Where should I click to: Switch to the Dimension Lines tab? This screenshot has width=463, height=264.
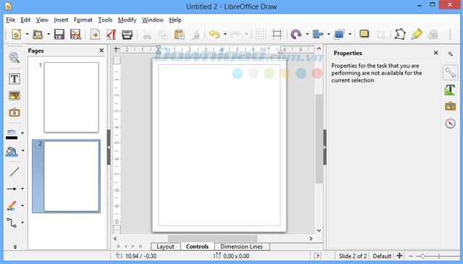[242, 247]
